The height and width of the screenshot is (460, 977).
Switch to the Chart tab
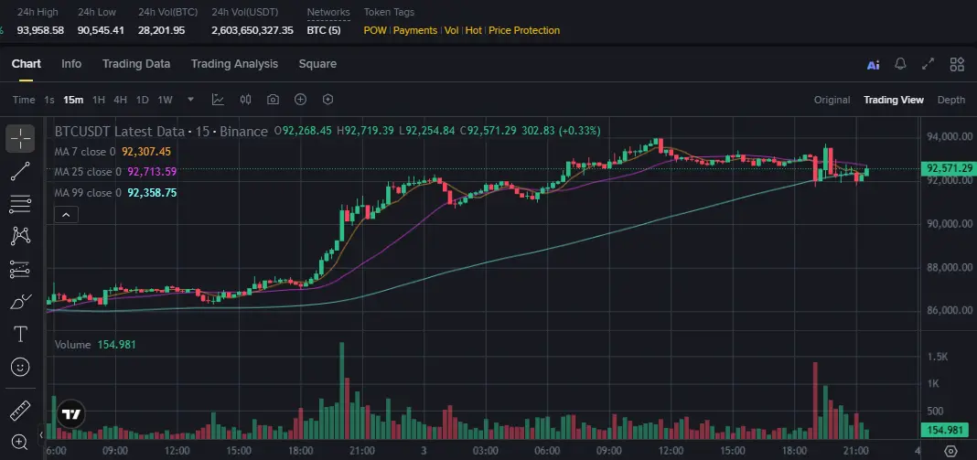click(27, 64)
